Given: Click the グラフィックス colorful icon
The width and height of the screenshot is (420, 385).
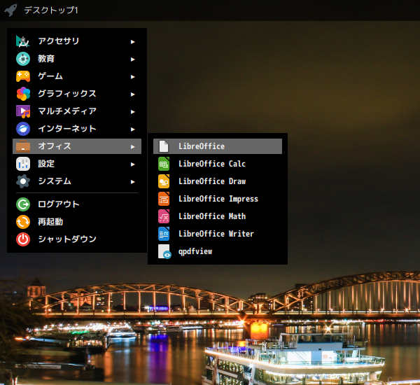Looking at the screenshot, I should click(23, 94).
